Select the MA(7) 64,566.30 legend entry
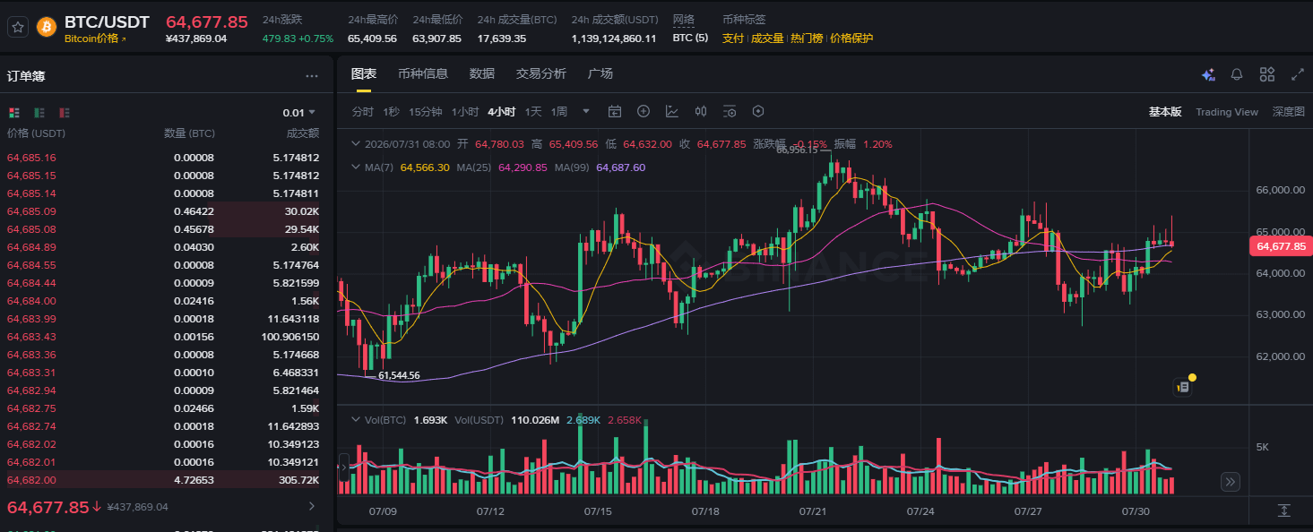Viewport: 1313px width, 532px height. coord(408,167)
